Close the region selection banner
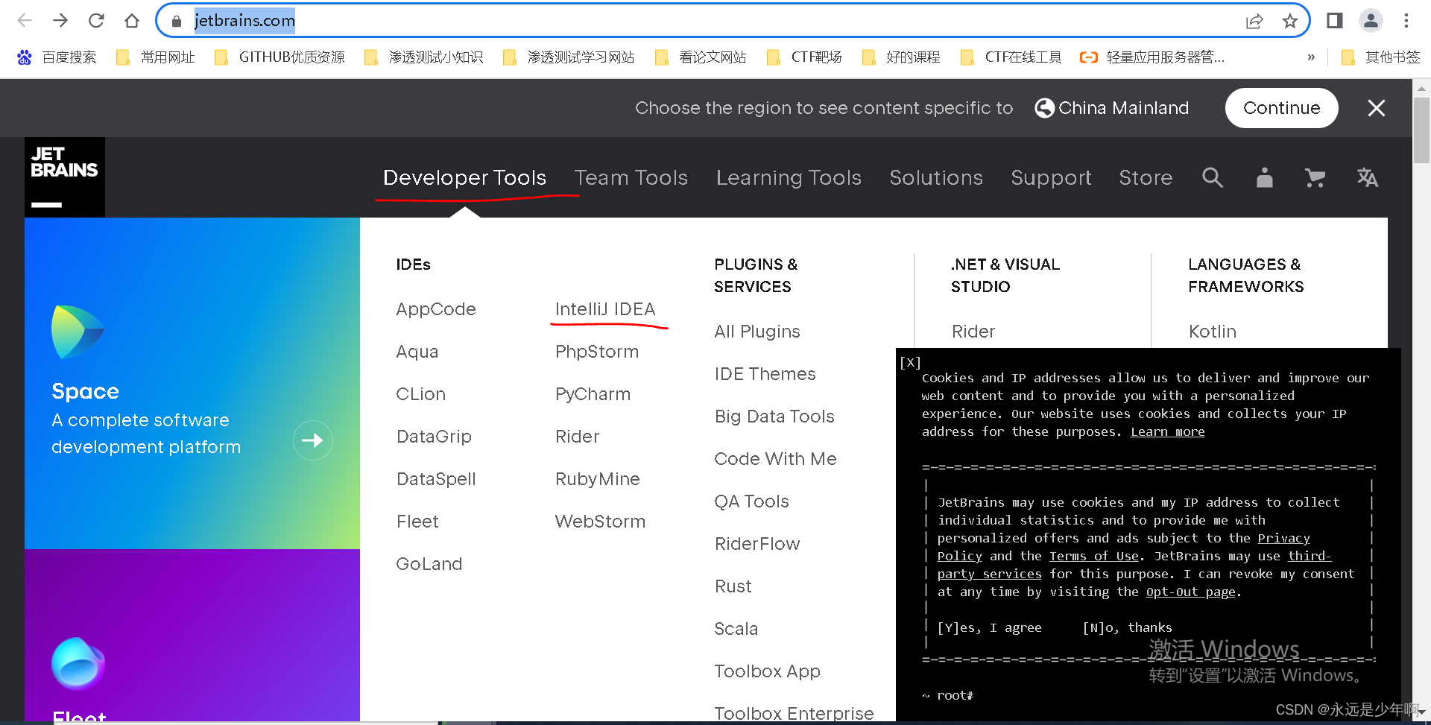 1377,108
